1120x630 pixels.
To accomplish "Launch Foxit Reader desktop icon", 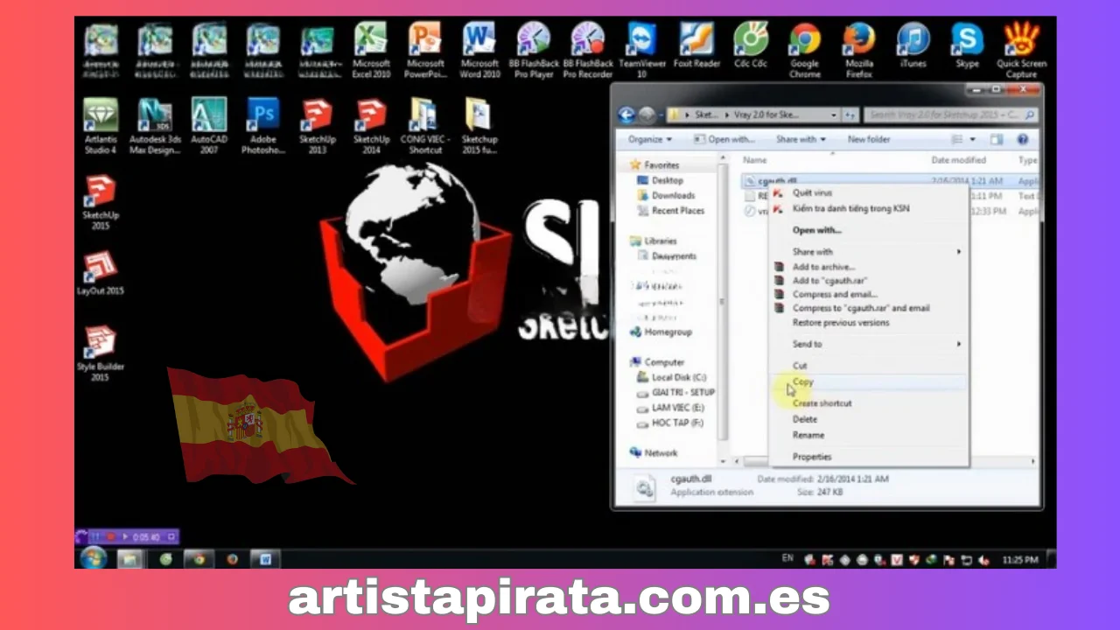I will pyautogui.click(x=696, y=45).
